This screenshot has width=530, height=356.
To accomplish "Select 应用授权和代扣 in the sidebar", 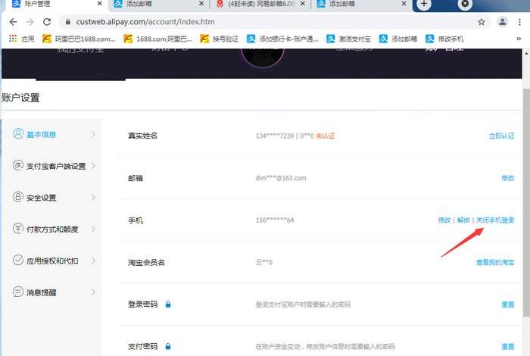I will tap(54, 261).
